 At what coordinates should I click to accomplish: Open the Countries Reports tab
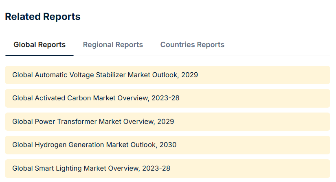tap(192, 45)
